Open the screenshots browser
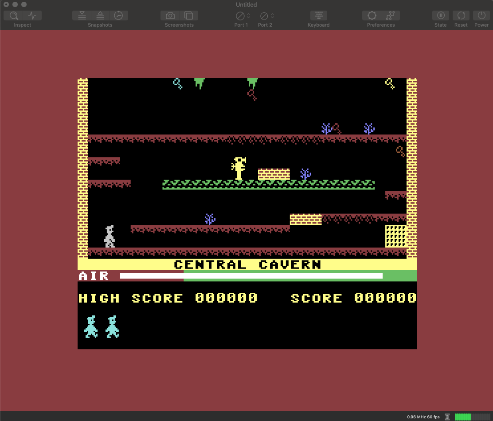The height and width of the screenshot is (421, 493). pos(188,16)
